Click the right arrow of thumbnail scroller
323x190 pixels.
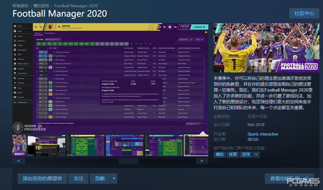(202, 161)
